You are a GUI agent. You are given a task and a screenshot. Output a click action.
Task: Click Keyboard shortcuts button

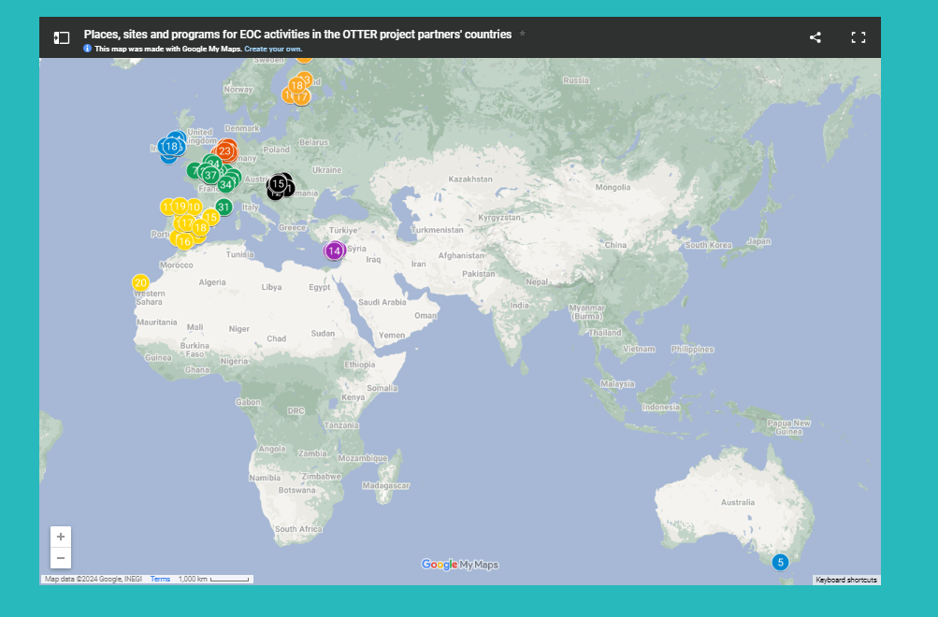[845, 580]
